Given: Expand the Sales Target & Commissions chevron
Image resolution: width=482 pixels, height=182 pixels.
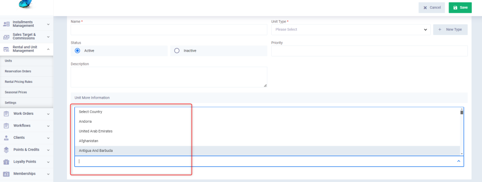Looking at the screenshot, I should pyautogui.click(x=48, y=37).
